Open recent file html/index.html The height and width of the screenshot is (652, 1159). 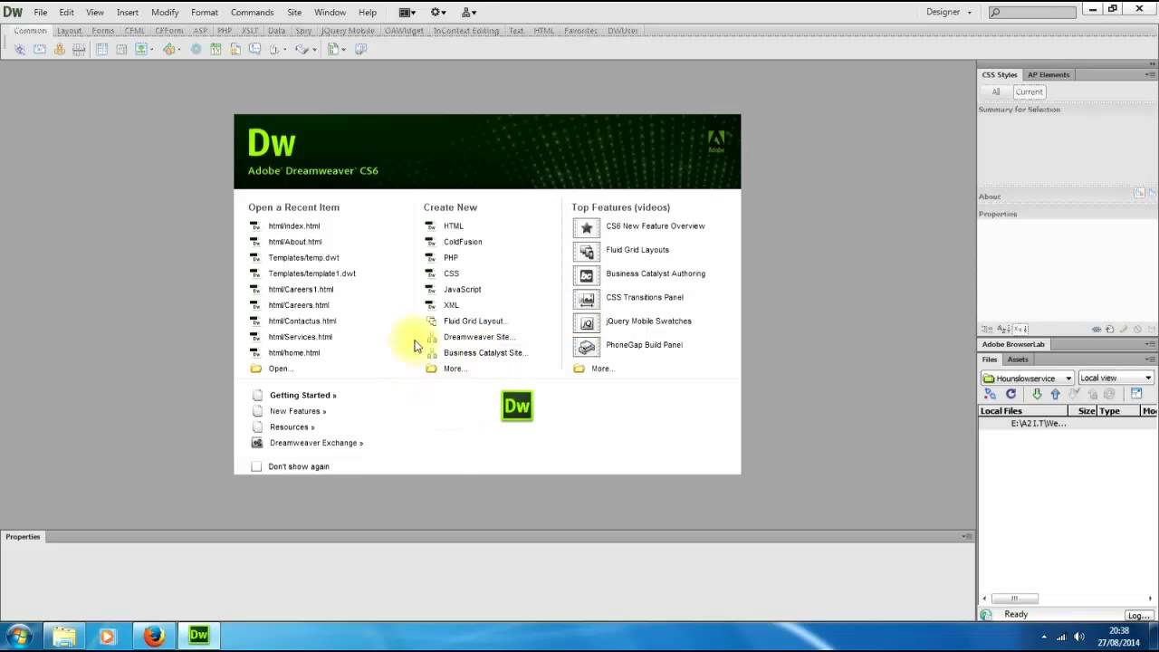(294, 226)
